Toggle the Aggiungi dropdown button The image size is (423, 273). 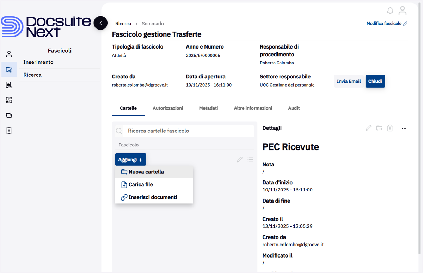130,160
